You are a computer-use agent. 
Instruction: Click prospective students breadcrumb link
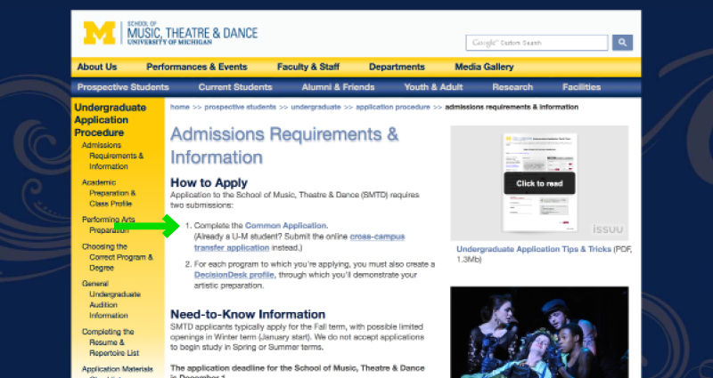(x=240, y=107)
